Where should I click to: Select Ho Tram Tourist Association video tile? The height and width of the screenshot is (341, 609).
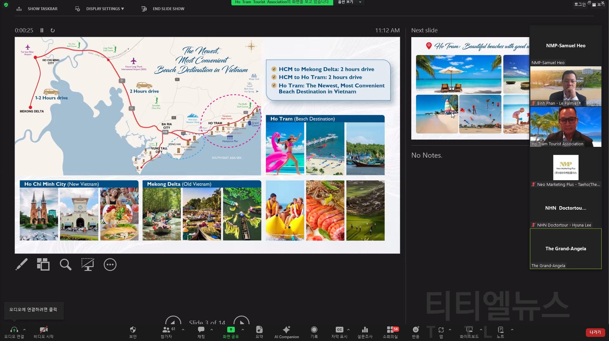point(566,127)
